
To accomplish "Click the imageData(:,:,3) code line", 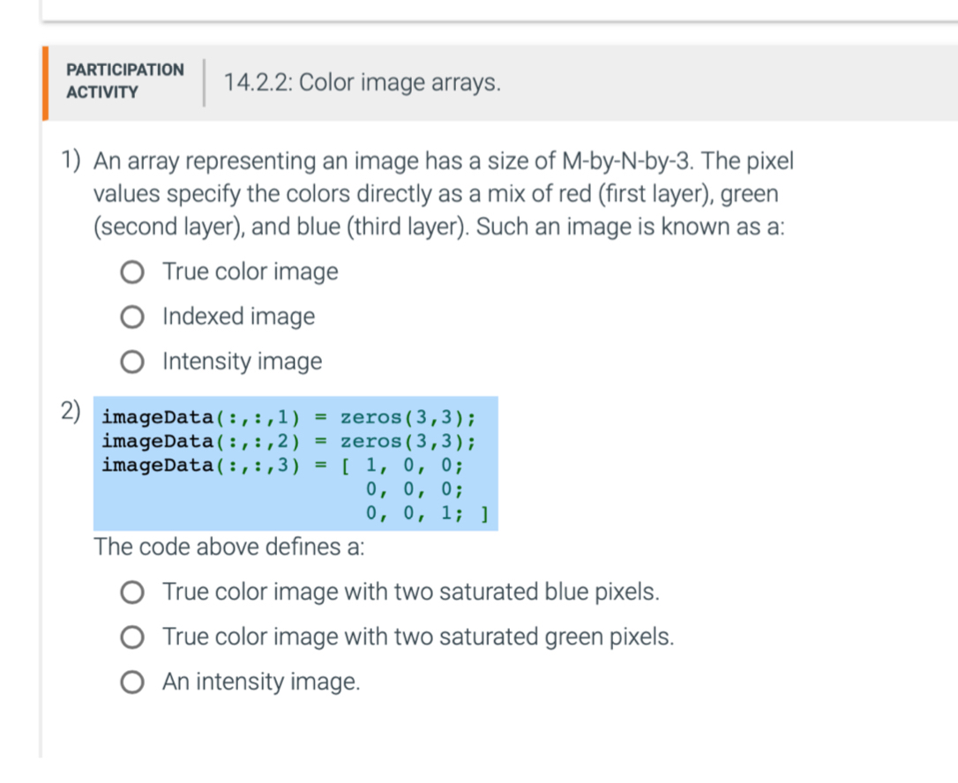I will pos(221,466).
